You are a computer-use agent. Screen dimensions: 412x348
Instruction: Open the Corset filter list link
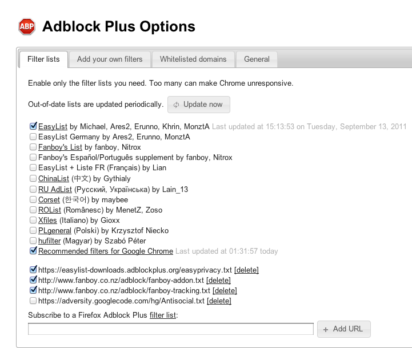[x=49, y=199]
